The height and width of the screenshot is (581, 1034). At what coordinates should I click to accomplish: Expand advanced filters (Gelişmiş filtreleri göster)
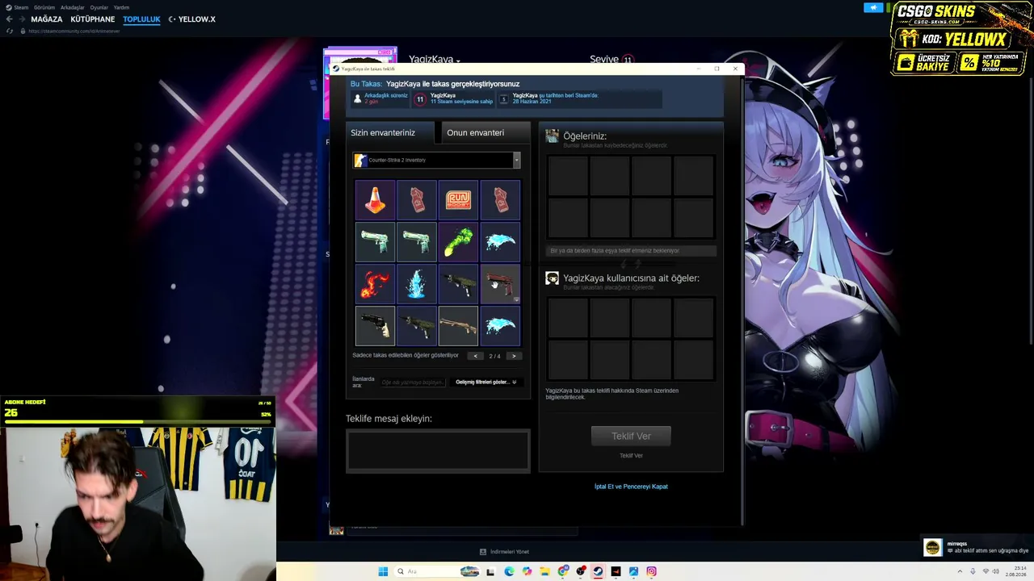pyautogui.click(x=485, y=382)
